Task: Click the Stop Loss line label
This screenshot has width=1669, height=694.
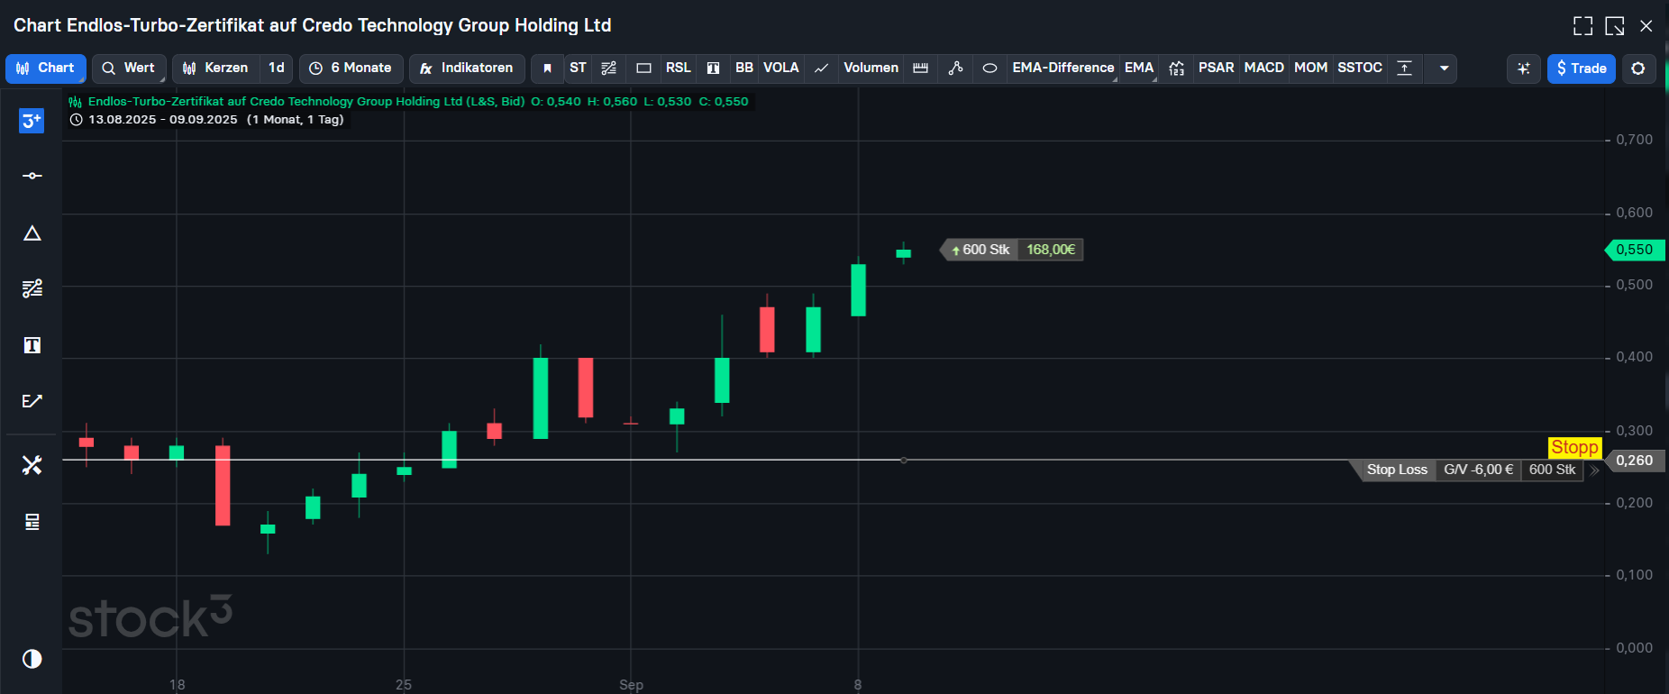Action: coord(1396,470)
